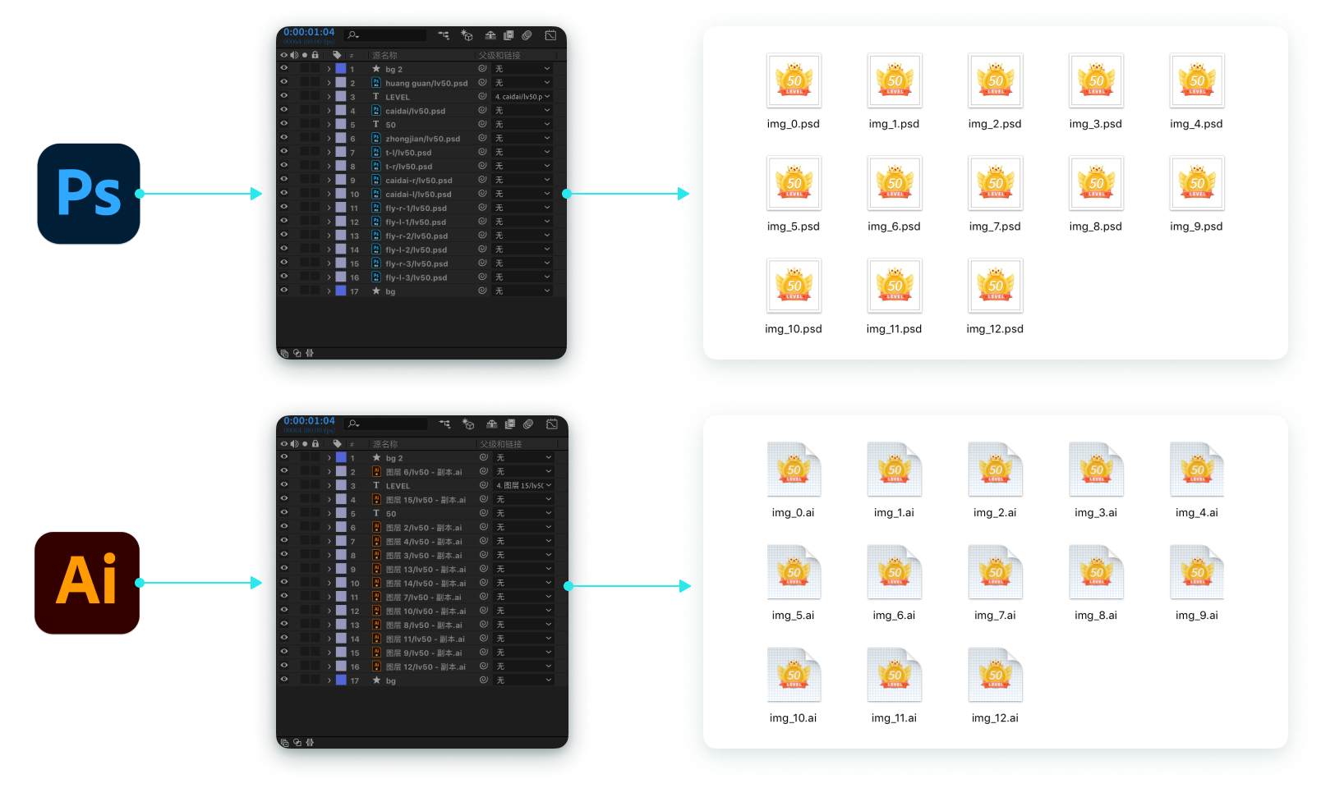The width and height of the screenshot is (1321, 788).
Task: Select the img_7.psd file thumbnail
Action: tap(995, 184)
